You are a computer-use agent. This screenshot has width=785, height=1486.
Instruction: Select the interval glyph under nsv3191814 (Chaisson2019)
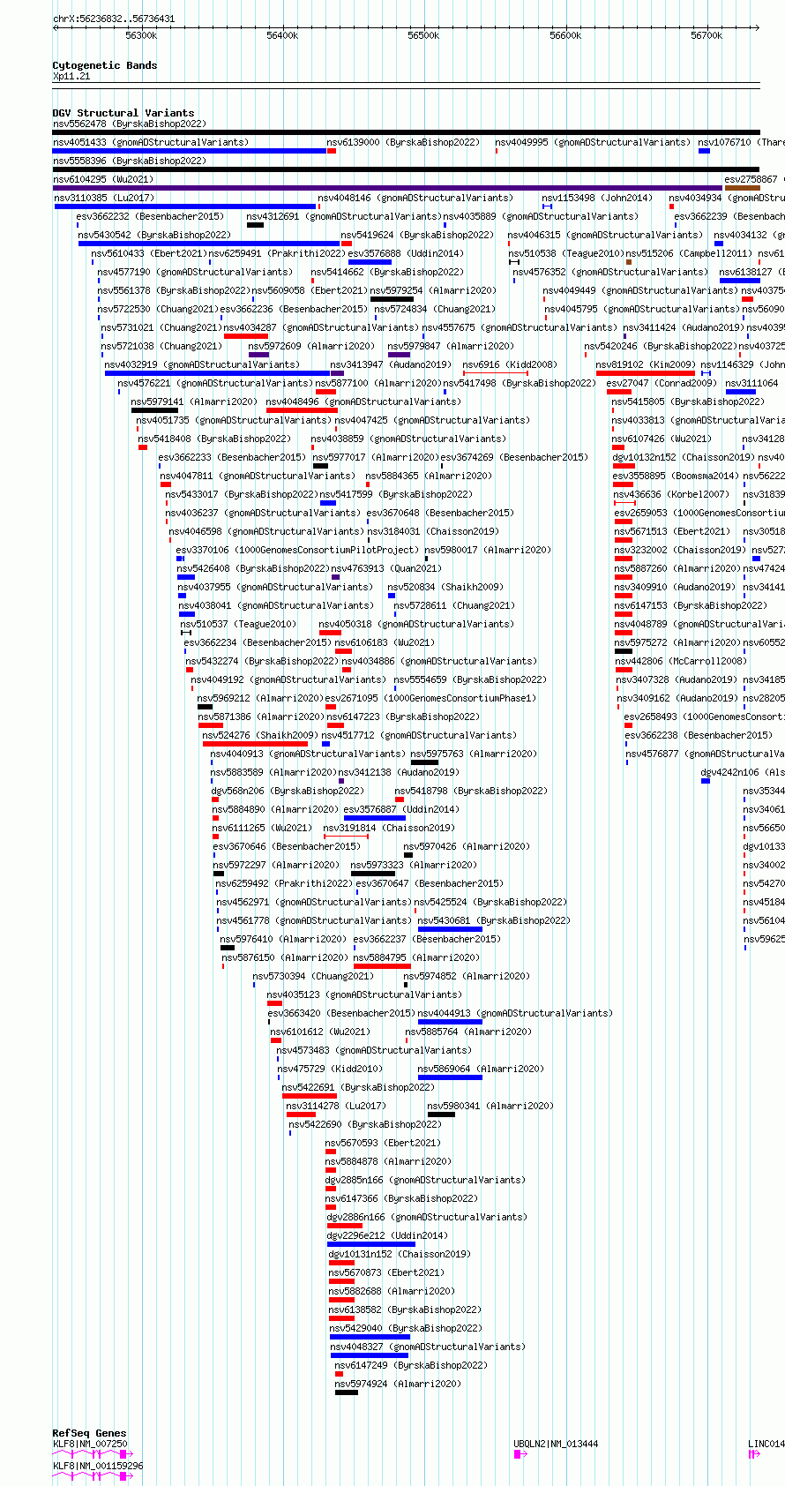tap(346, 837)
